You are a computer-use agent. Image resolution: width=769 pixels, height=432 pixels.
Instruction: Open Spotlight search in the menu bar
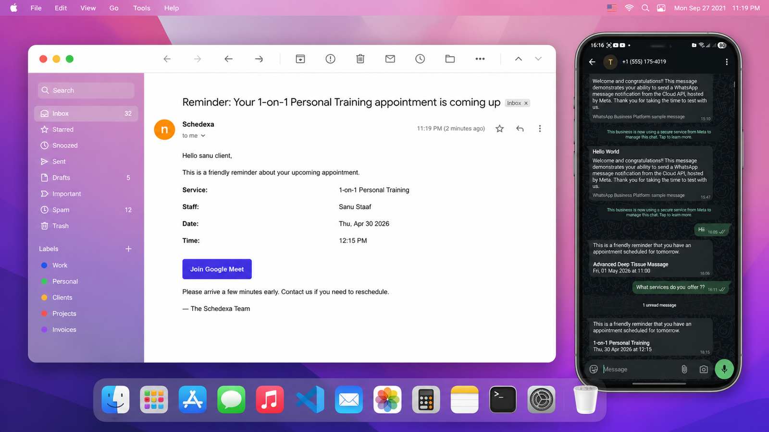point(645,8)
